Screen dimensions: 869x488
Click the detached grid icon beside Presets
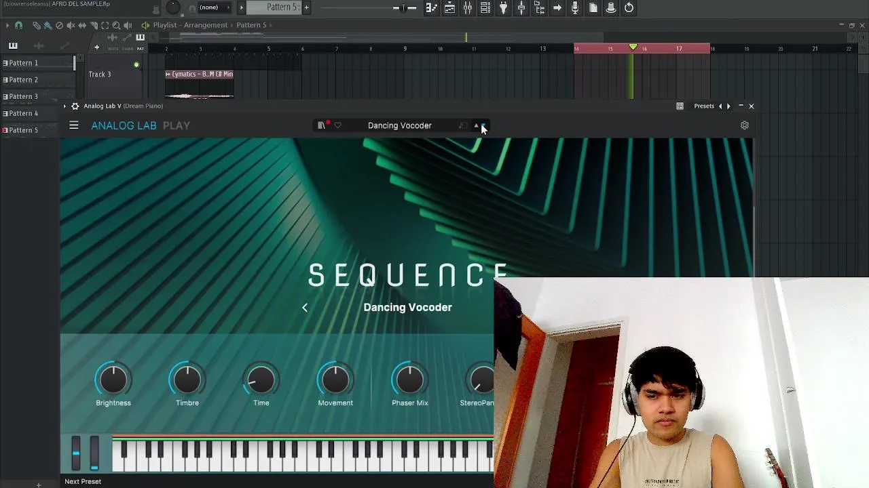tap(680, 106)
